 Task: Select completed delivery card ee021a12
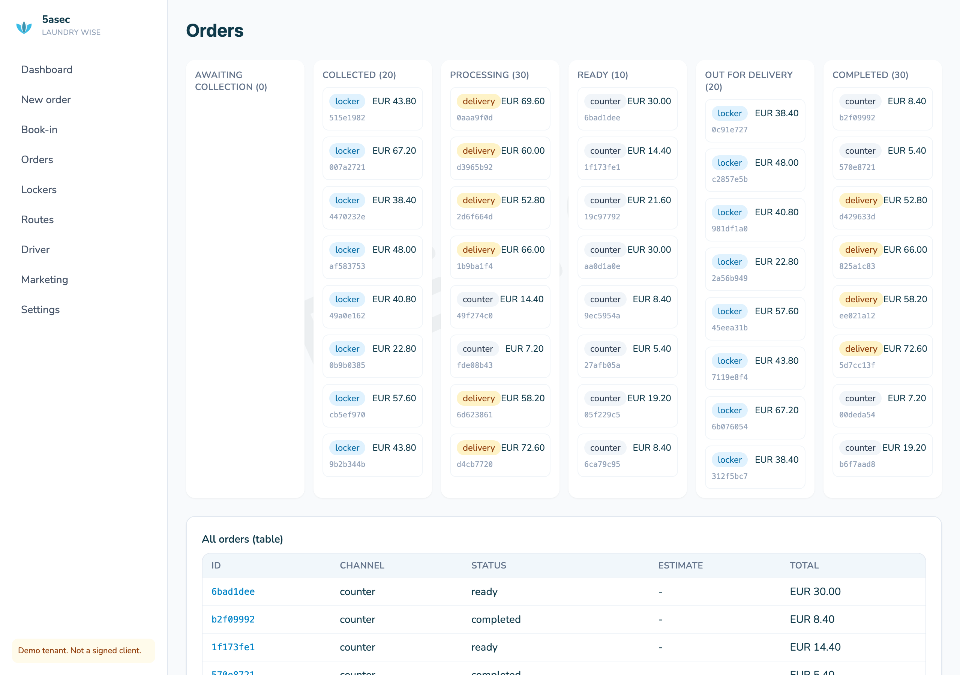click(x=883, y=306)
